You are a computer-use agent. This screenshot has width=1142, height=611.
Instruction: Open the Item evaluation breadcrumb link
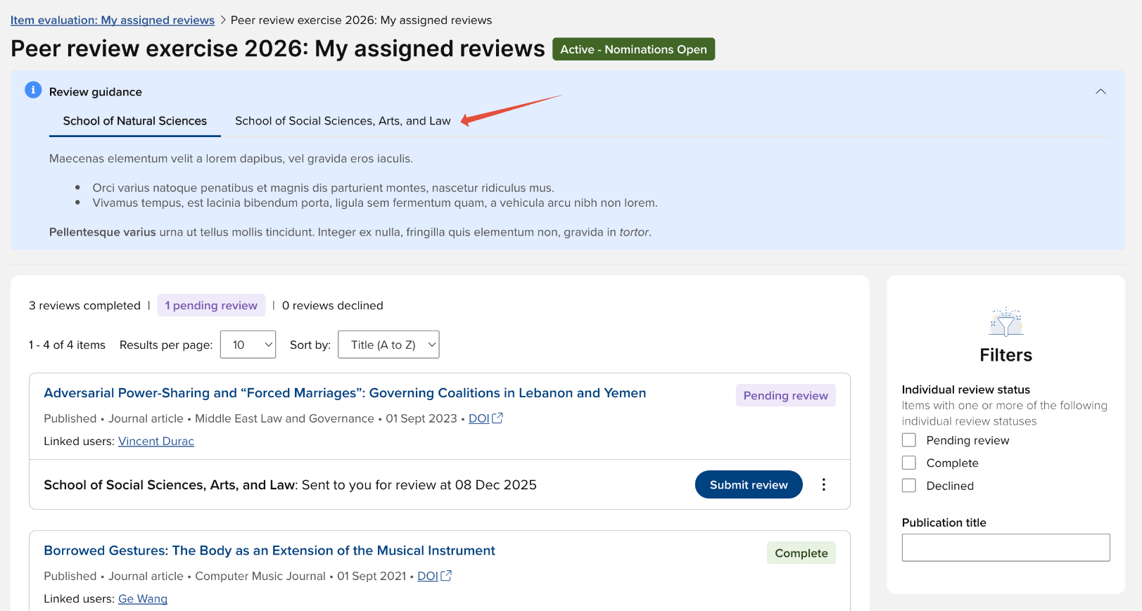pos(113,20)
